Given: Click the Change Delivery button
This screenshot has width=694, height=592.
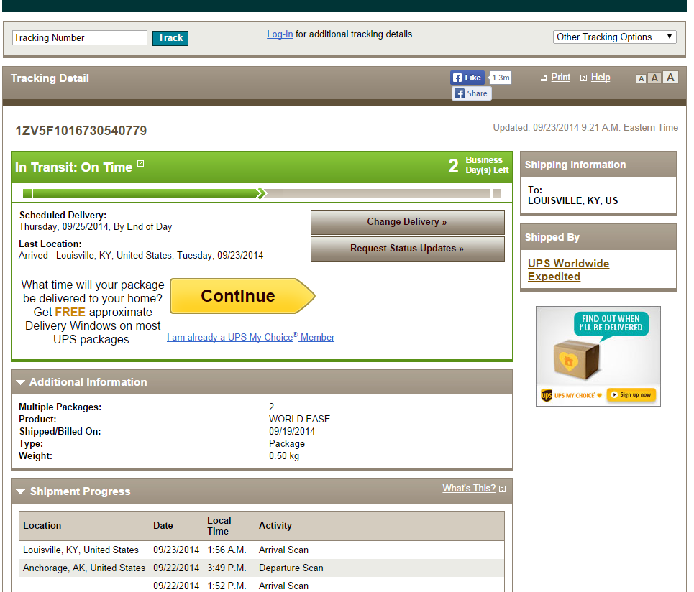Looking at the screenshot, I should 407,222.
